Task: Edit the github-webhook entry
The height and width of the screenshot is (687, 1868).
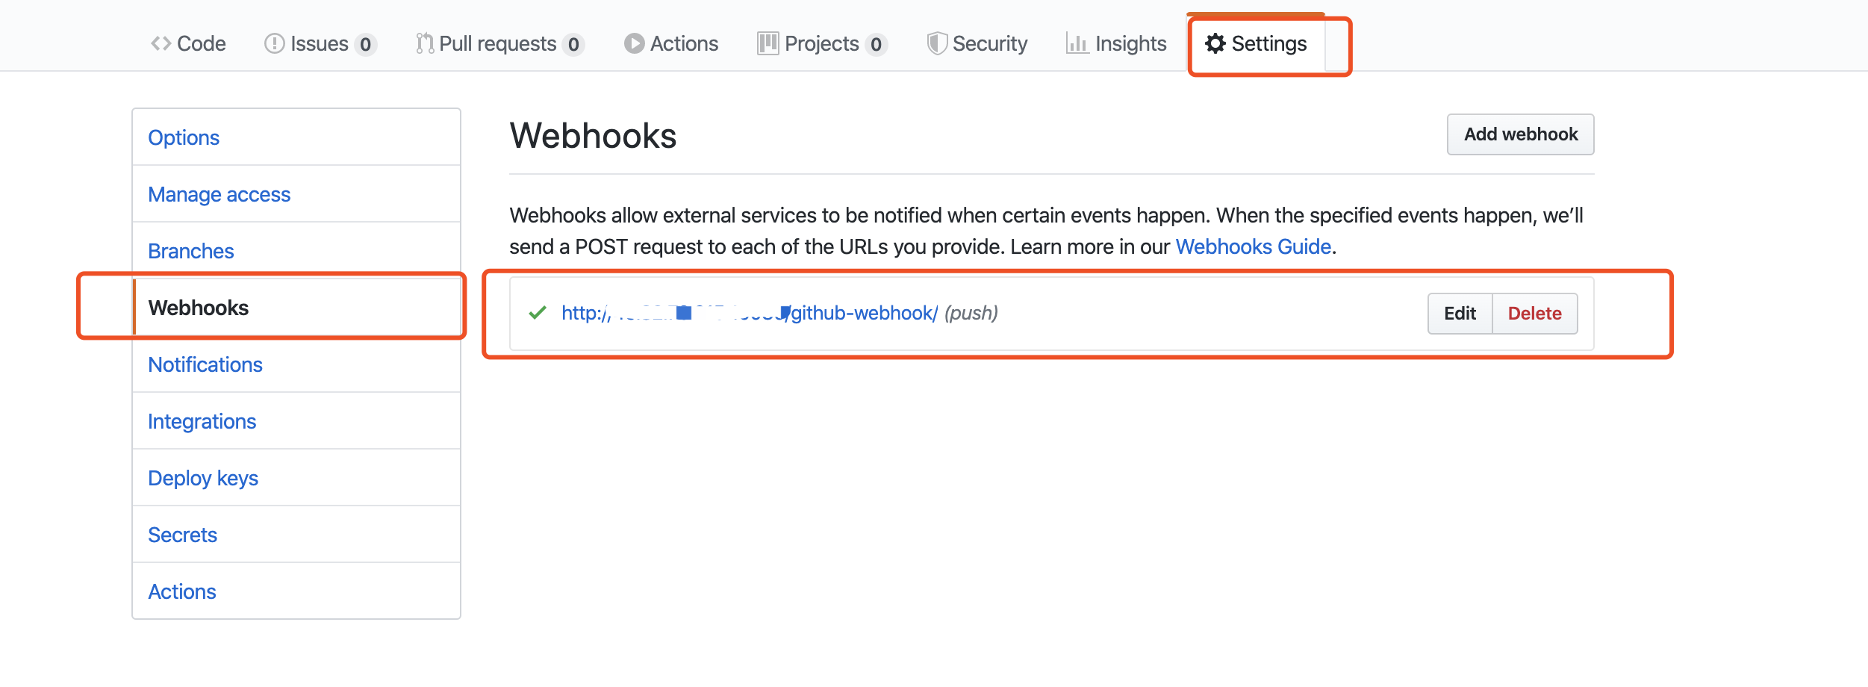Action: point(1460,314)
